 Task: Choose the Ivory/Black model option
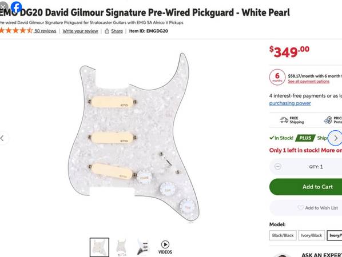point(312,235)
